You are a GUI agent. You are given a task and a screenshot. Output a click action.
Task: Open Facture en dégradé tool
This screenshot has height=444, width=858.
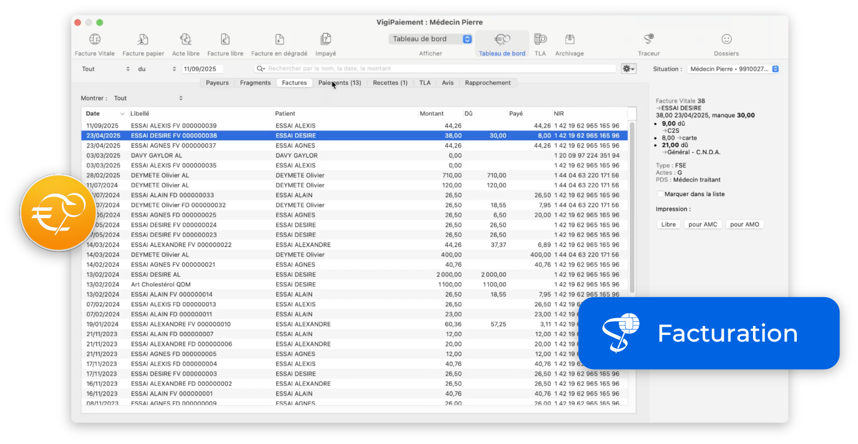pos(279,40)
